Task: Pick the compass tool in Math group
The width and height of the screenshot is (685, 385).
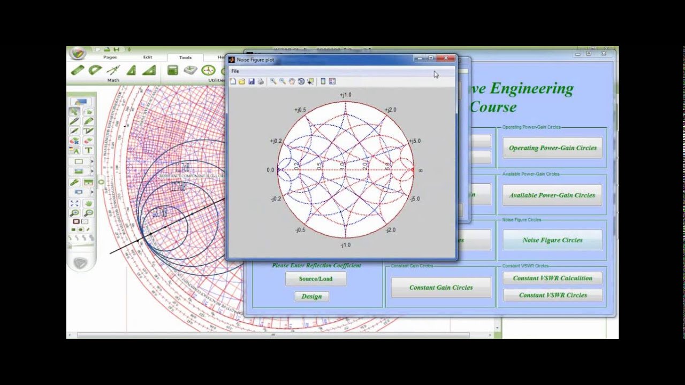Action: coord(113,70)
